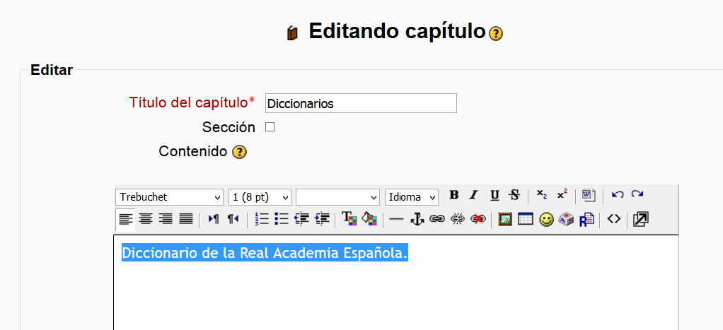Insert a web link
The image size is (723, 330).
pos(436,219)
